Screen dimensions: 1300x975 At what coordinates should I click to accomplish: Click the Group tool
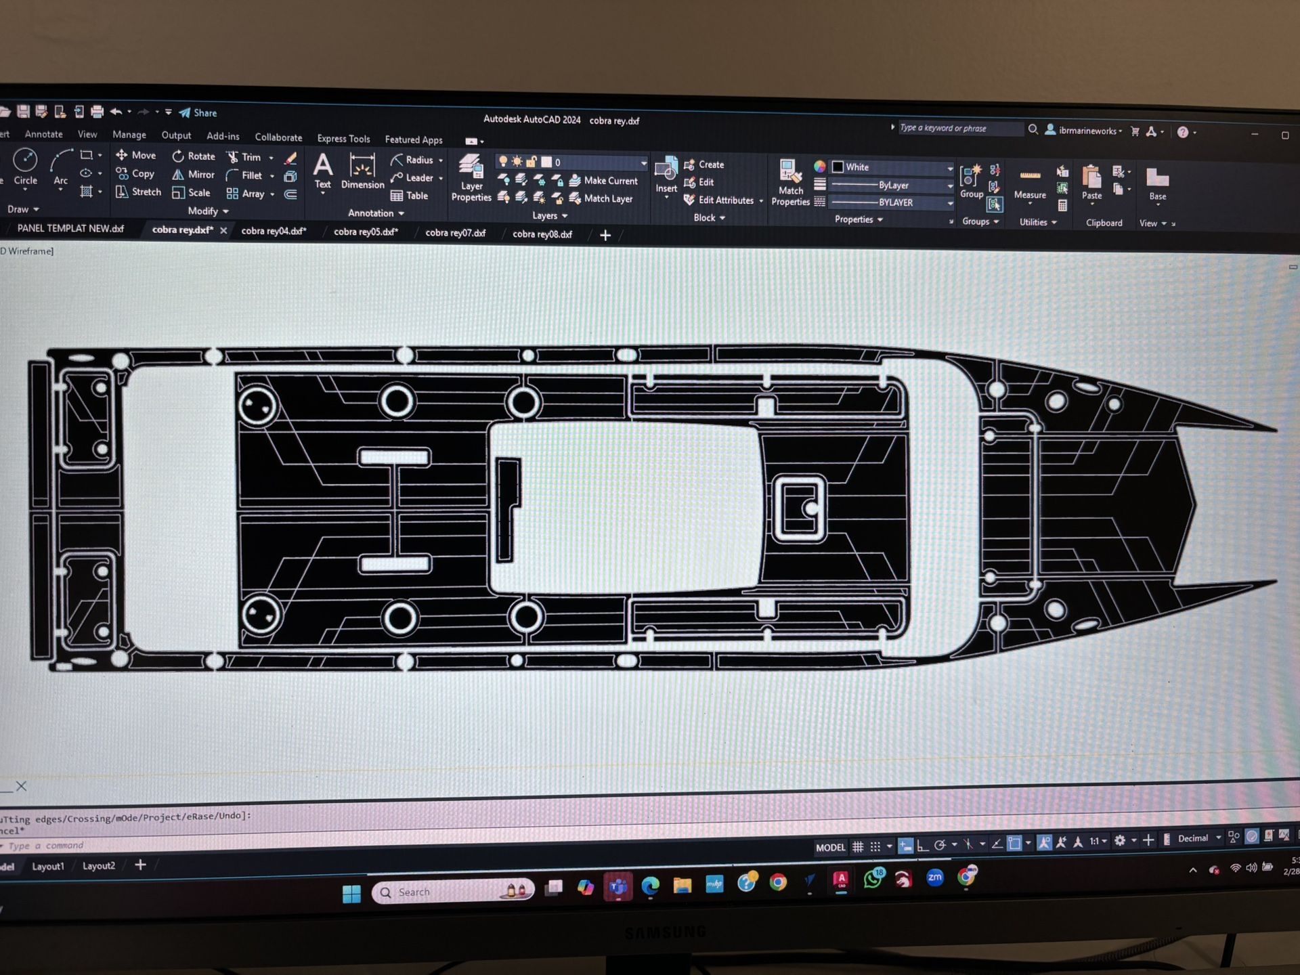pyautogui.click(x=972, y=181)
